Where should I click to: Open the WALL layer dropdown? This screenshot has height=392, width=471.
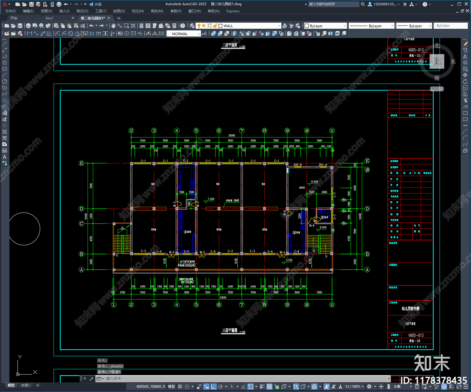(x=279, y=26)
